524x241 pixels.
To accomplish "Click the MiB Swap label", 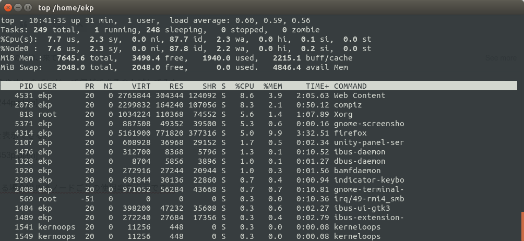I will coord(21,67).
